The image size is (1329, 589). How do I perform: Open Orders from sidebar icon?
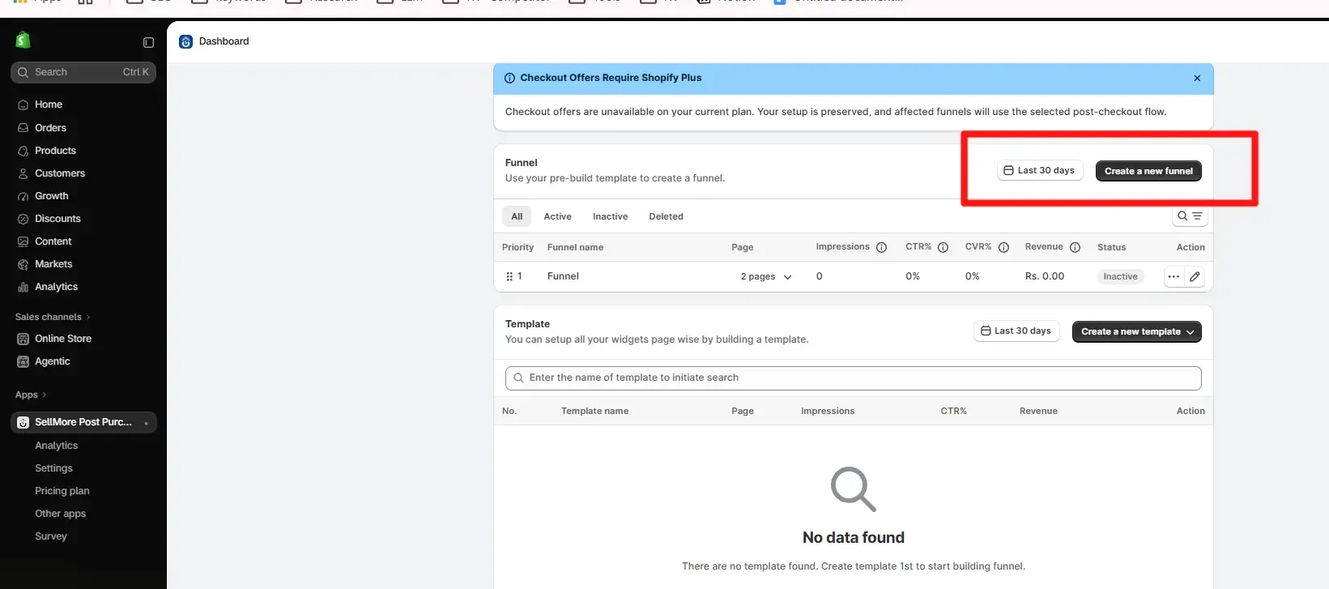tap(23, 128)
